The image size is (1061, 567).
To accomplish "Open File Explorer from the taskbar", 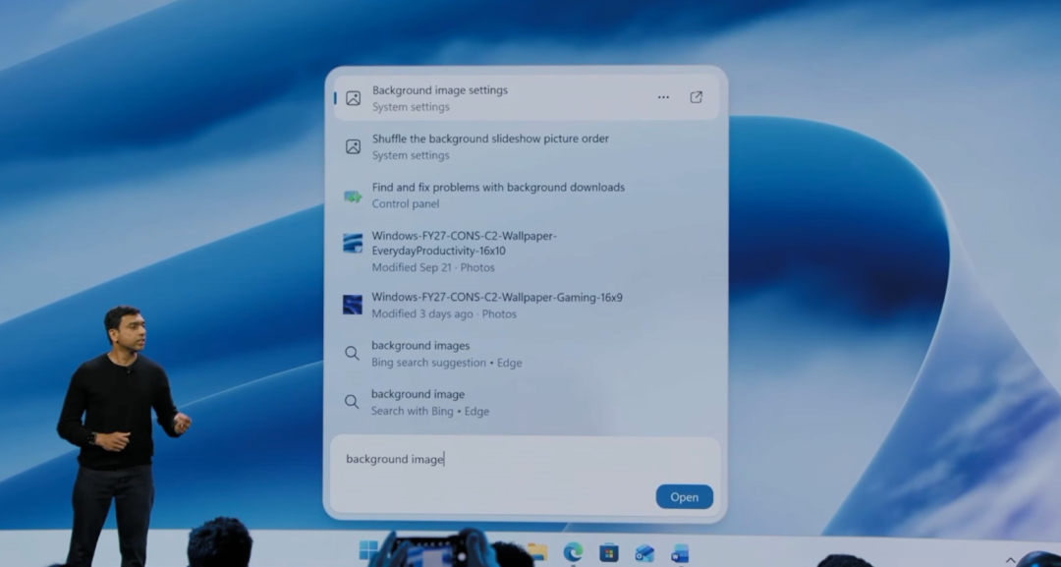I will 538,552.
